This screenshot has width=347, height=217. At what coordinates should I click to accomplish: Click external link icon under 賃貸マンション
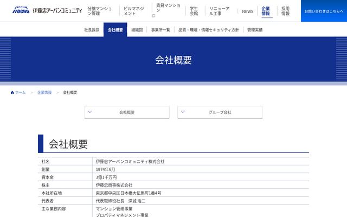[x=153, y=16]
